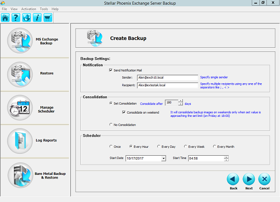Open Bare Metal Backup & Restore
This screenshot has width=280, height=202.
(x=20, y=175)
